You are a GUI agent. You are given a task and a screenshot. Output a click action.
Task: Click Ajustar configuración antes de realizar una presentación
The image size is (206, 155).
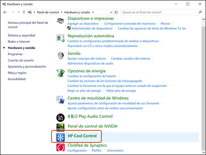(x=105, y=108)
